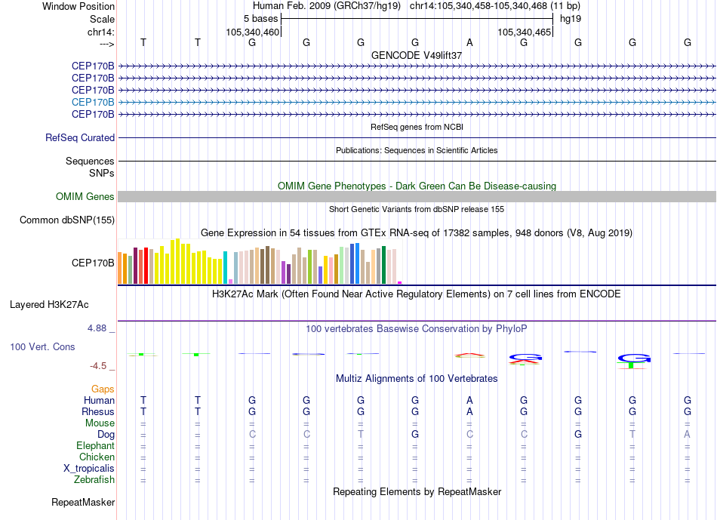717x520 pixels.
Task: Click the 'A' base in the reference sequence row
Action: point(469,42)
